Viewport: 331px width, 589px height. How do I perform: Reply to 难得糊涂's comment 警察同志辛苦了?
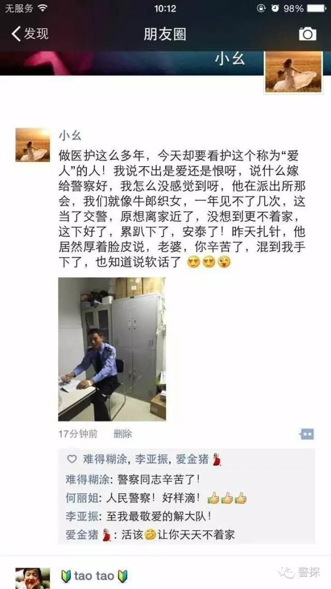(187, 480)
